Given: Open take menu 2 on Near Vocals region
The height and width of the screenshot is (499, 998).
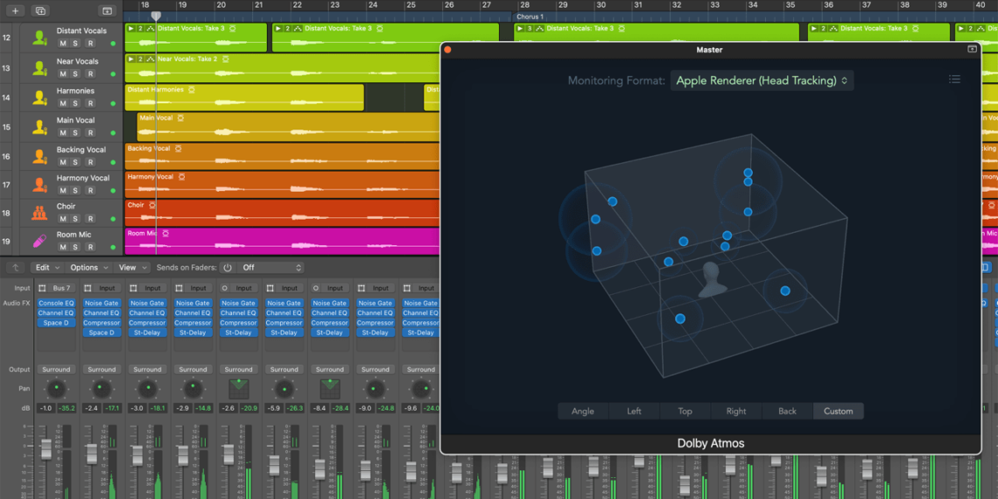Looking at the screenshot, I should (x=141, y=59).
